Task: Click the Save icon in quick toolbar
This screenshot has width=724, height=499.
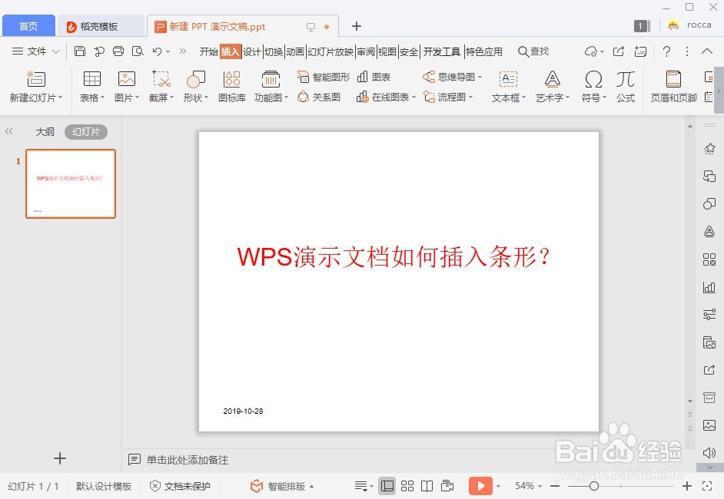Action: pyautogui.click(x=80, y=51)
